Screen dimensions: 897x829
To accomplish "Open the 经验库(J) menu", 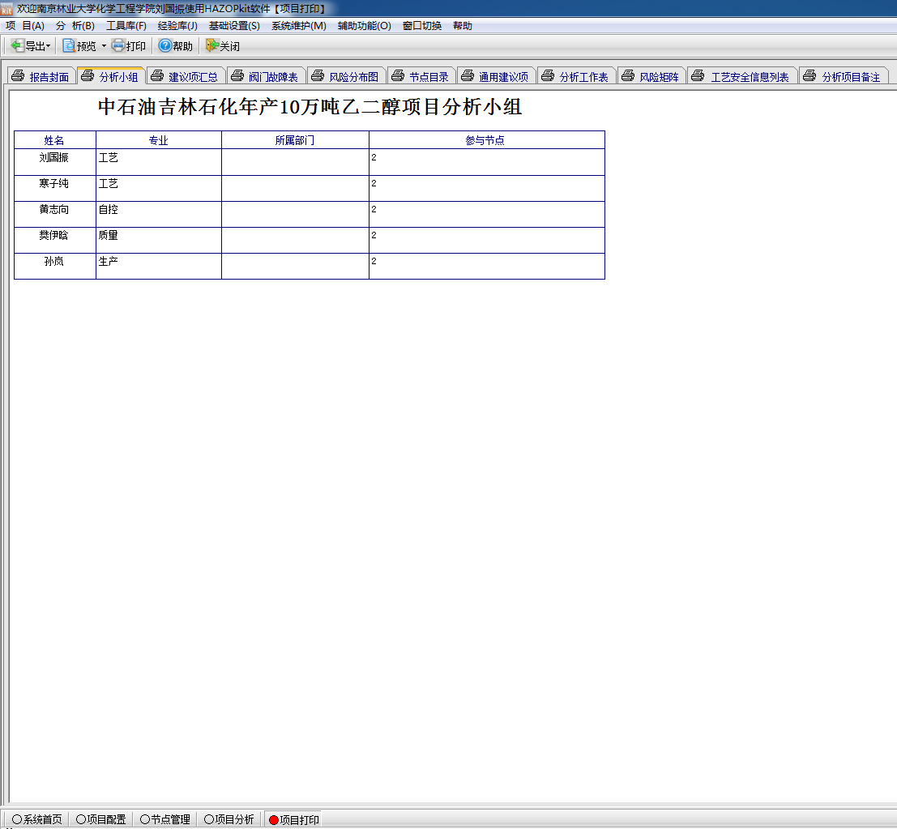I will (x=177, y=26).
